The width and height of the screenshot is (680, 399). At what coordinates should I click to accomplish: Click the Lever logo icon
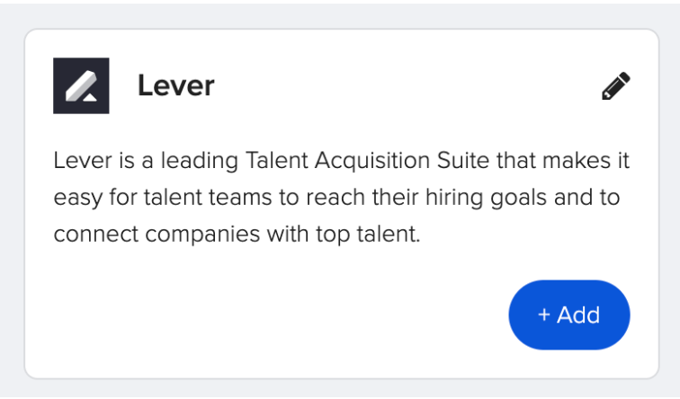[x=81, y=86]
